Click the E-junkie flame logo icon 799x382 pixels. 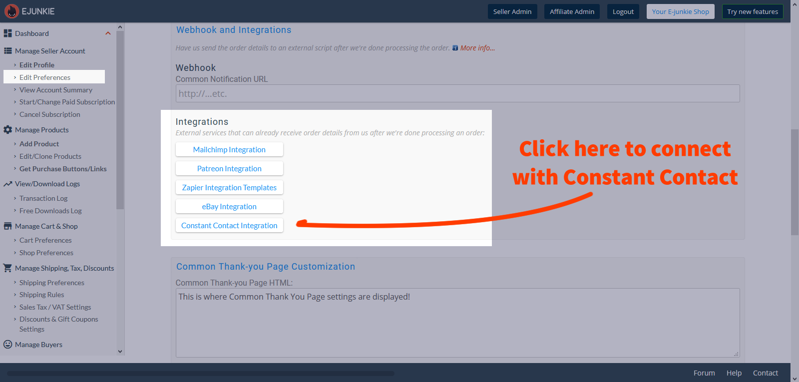tap(11, 11)
